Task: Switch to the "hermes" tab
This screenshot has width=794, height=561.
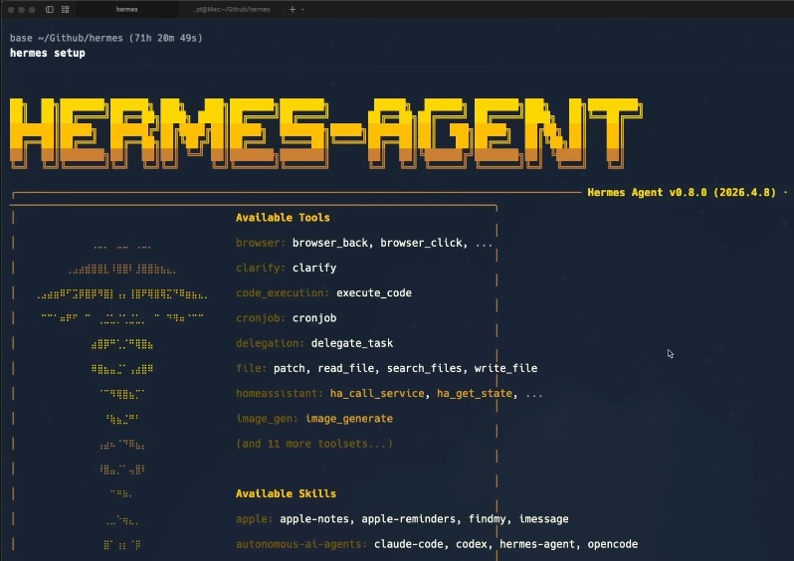Action: [126, 9]
